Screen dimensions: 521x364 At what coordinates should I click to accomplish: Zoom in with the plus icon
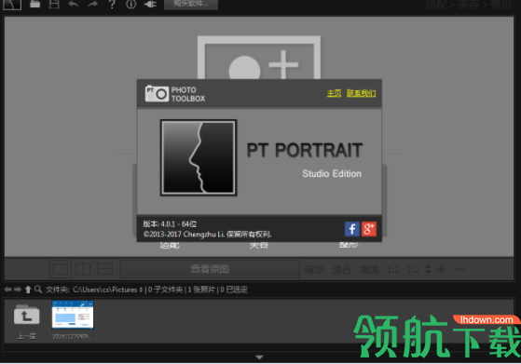tap(442, 269)
